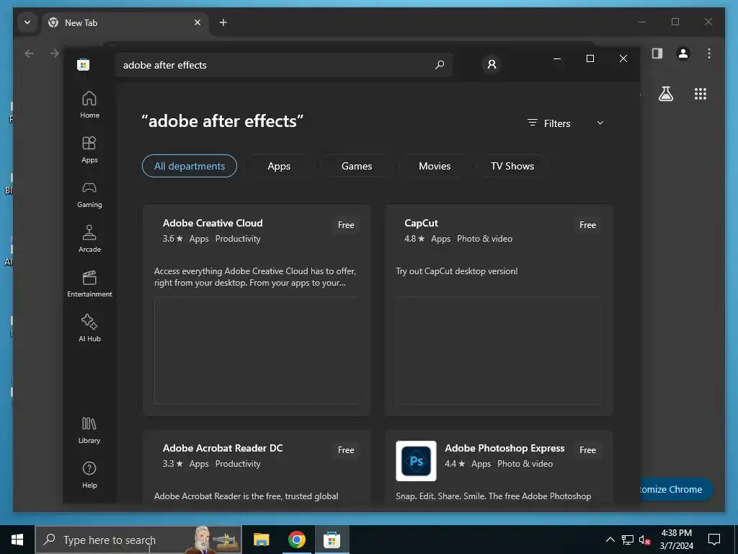This screenshot has height=554, width=738.
Task: Click the CapCut screenshot placeholder
Action: 499,351
